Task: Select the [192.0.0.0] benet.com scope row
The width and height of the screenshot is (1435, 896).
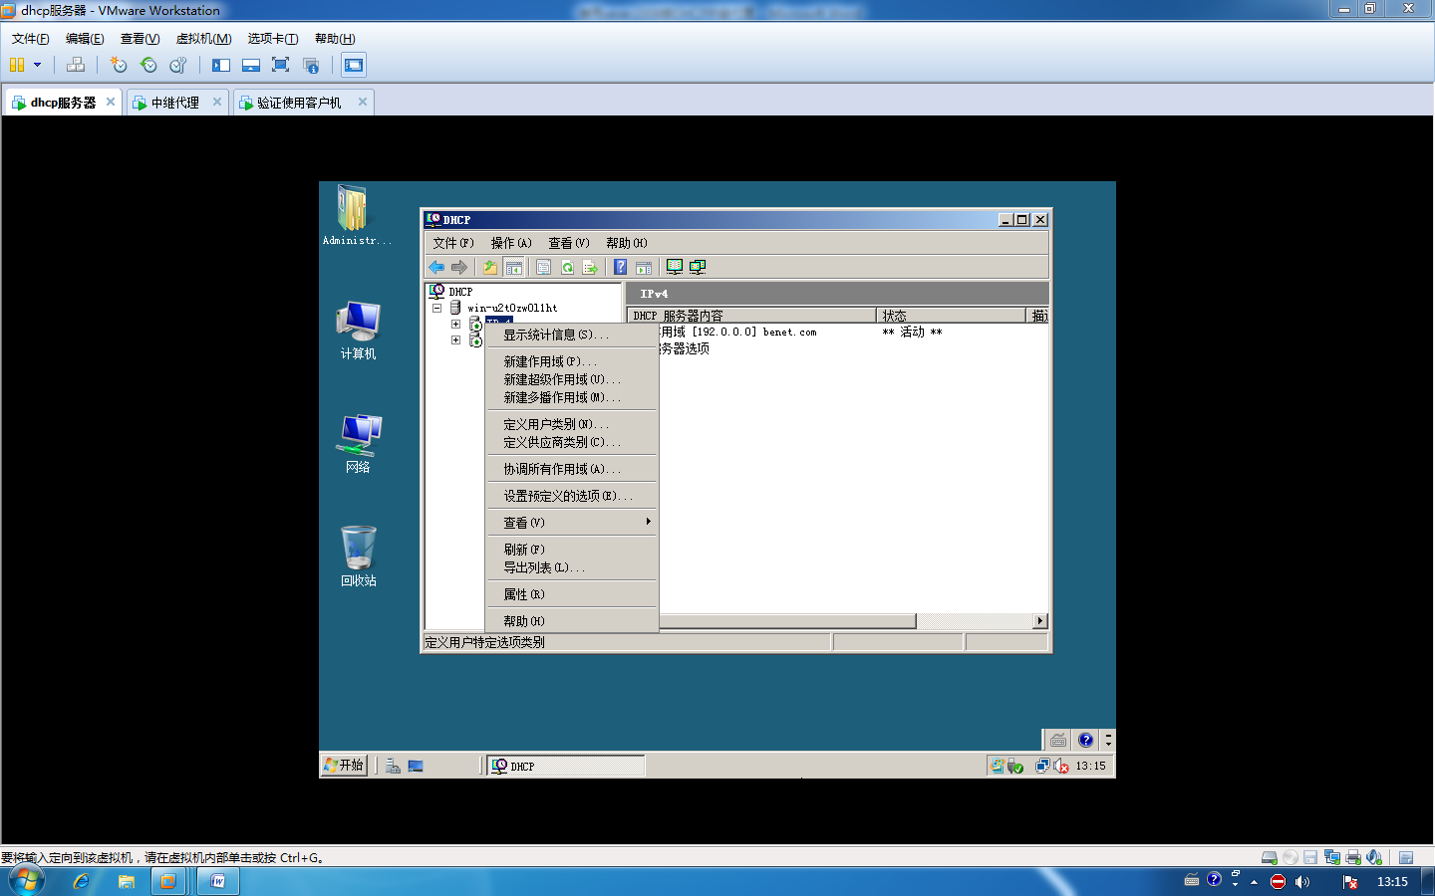Action: click(x=737, y=333)
